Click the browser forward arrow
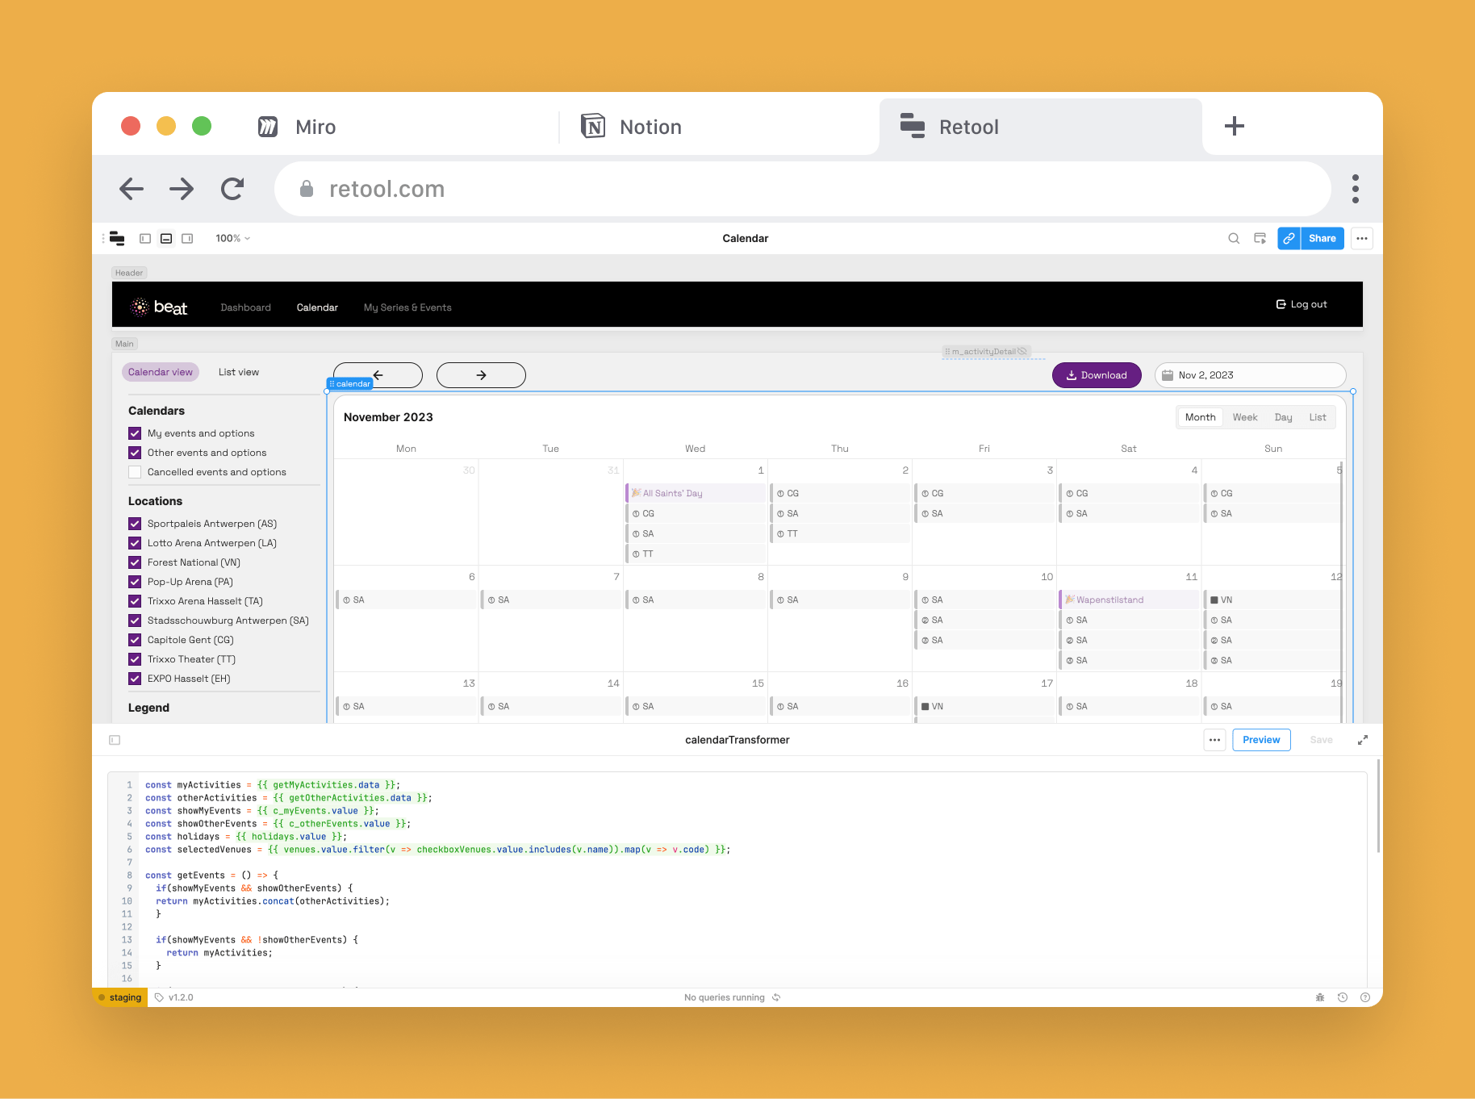Viewport: 1475px width, 1099px height. point(182,189)
